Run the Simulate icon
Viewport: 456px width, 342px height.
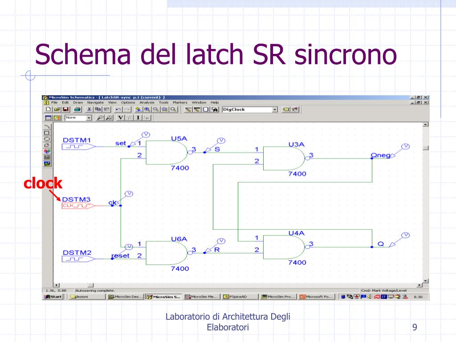click(57, 118)
